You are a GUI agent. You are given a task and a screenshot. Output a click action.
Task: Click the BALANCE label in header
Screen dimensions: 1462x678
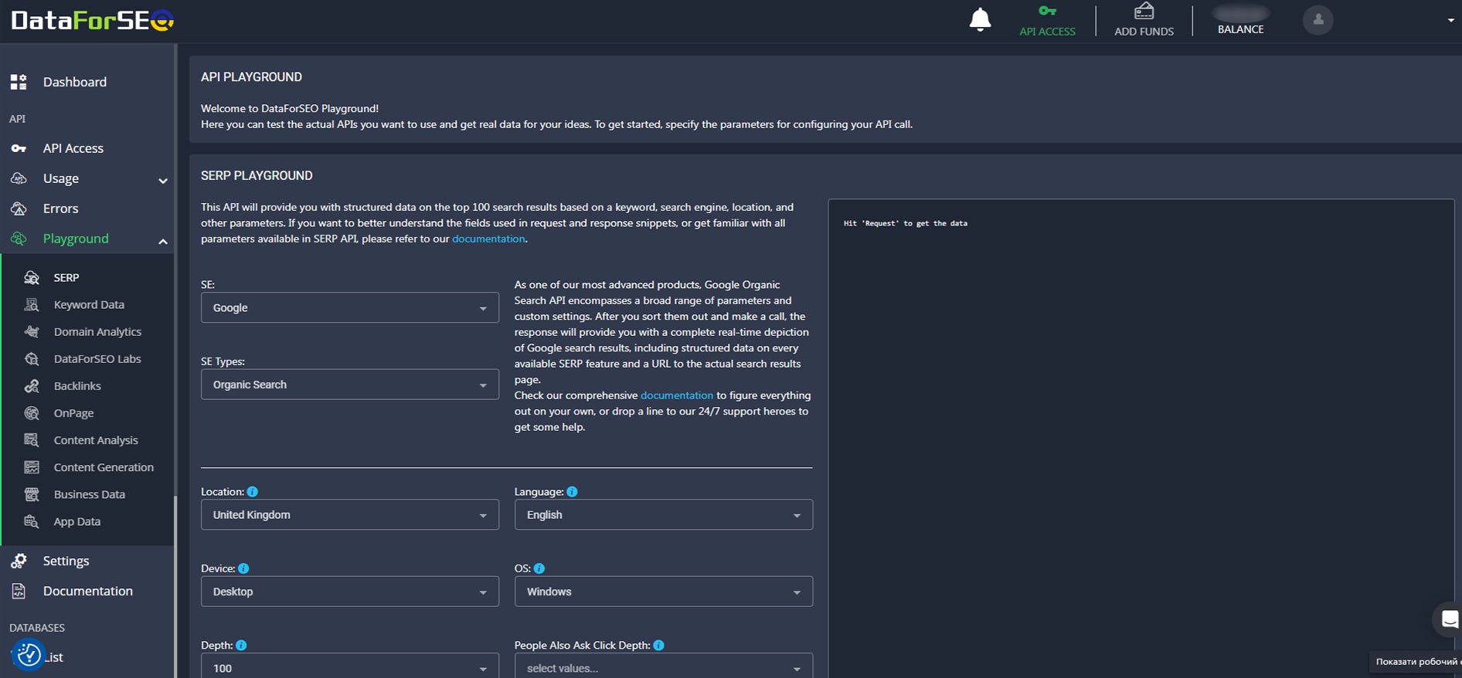click(1241, 29)
